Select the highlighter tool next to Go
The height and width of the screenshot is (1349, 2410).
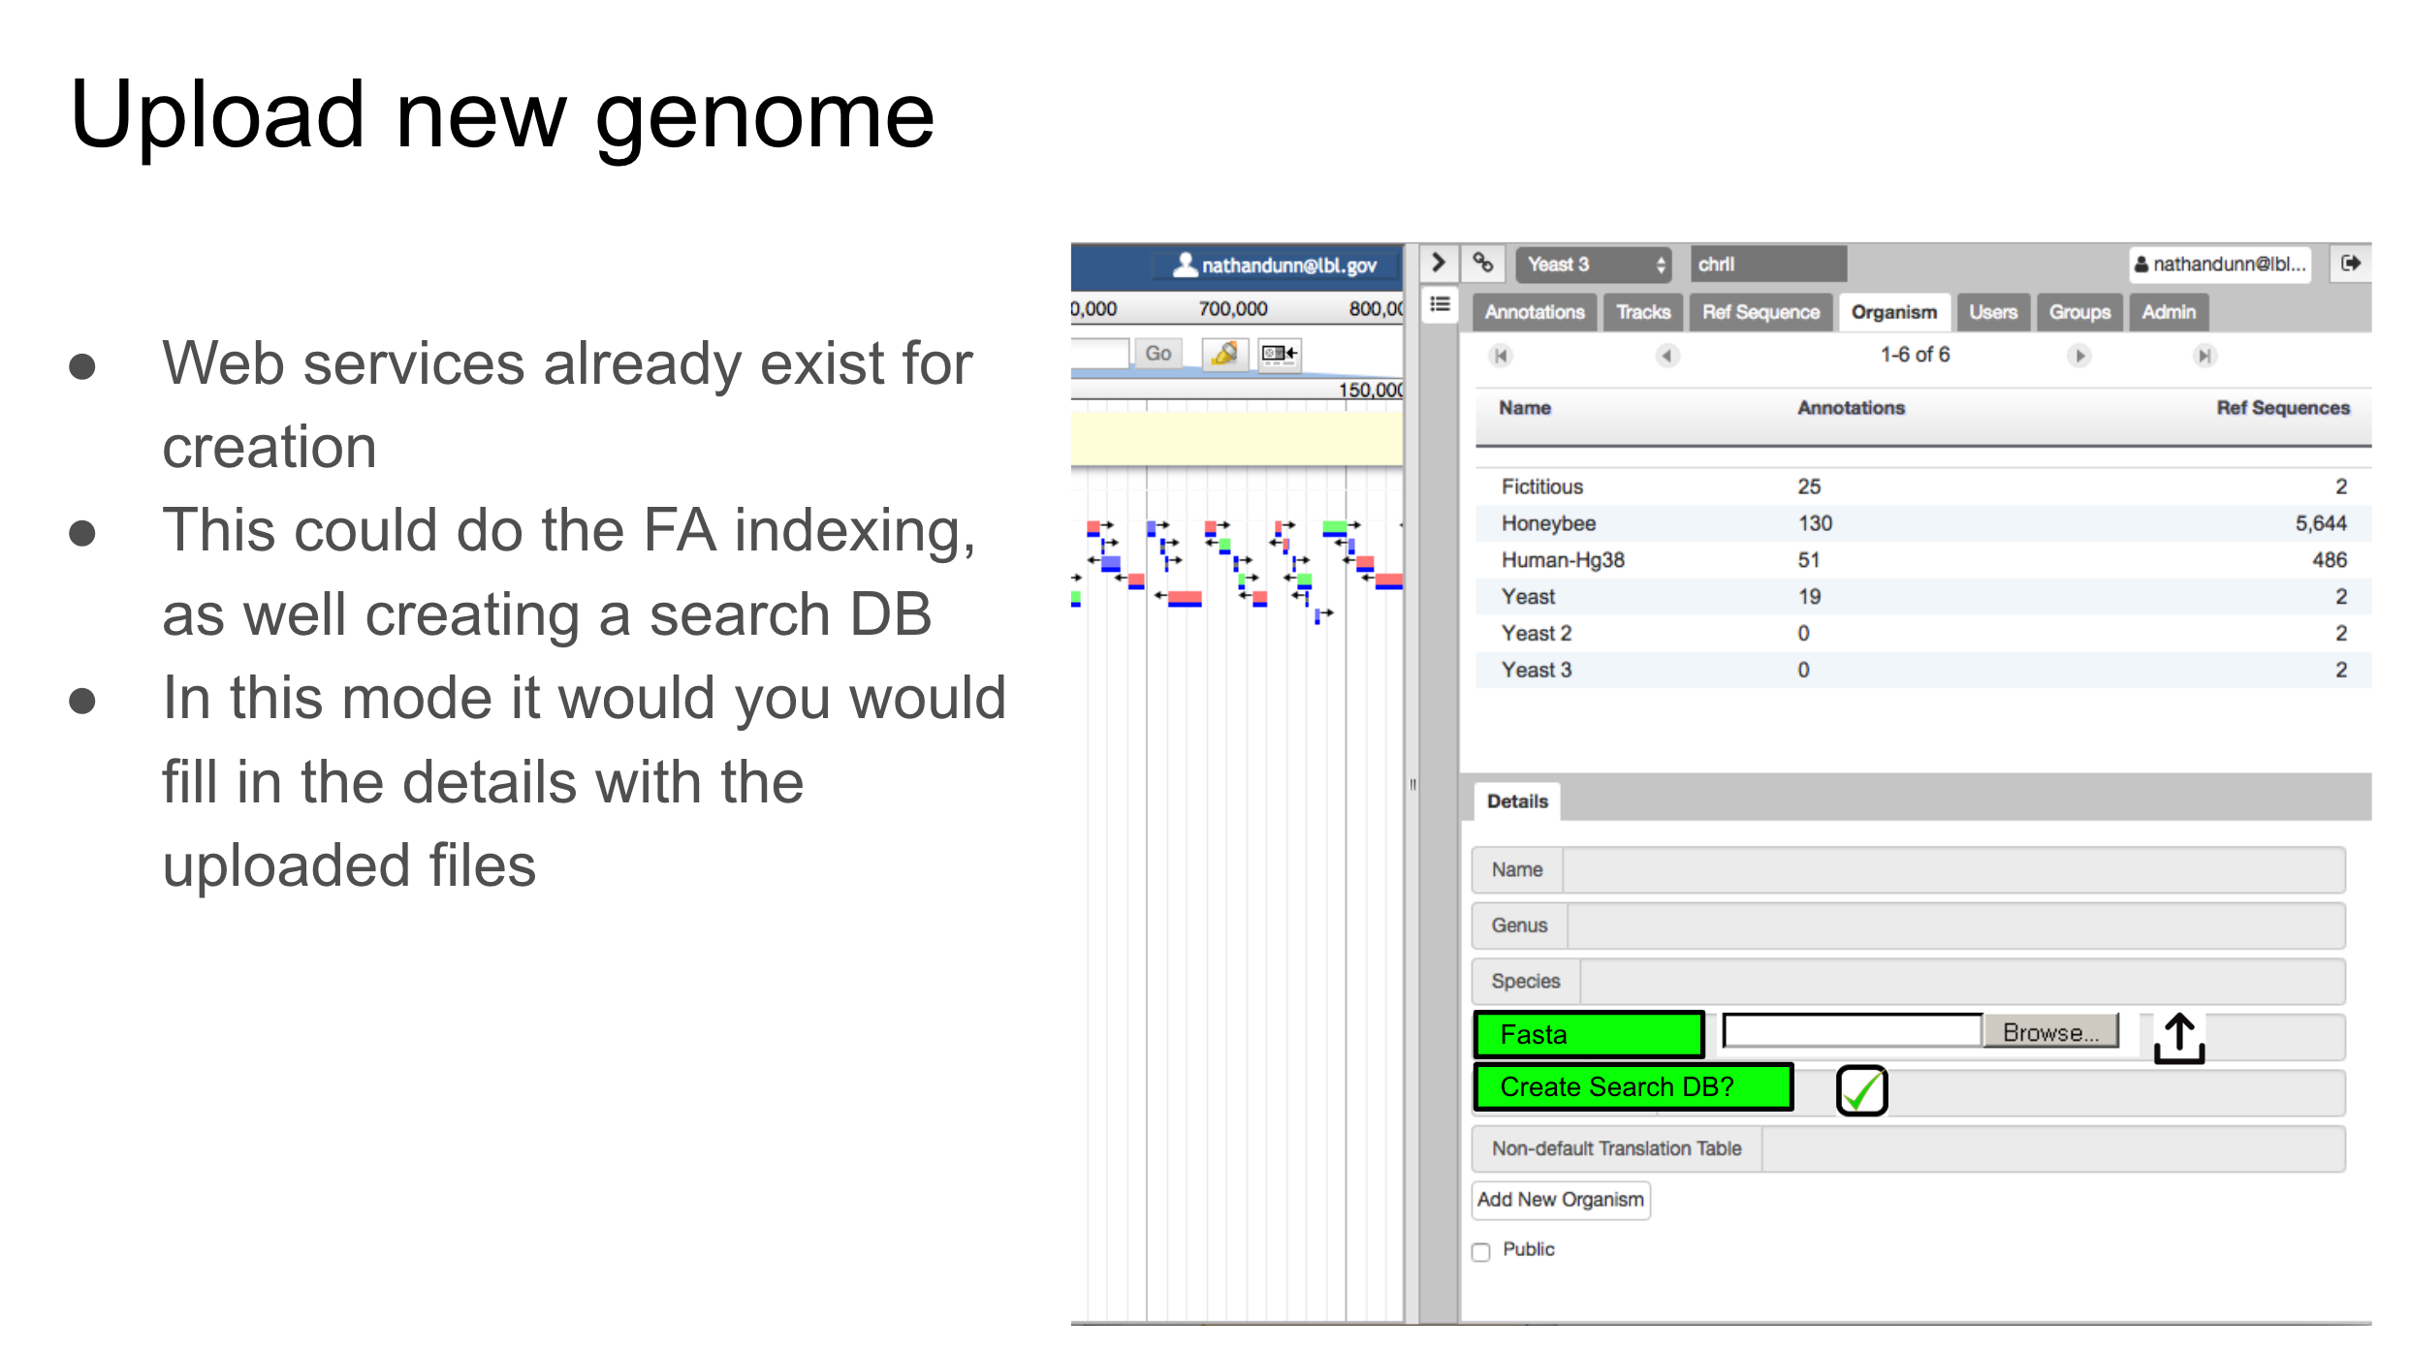[1224, 353]
